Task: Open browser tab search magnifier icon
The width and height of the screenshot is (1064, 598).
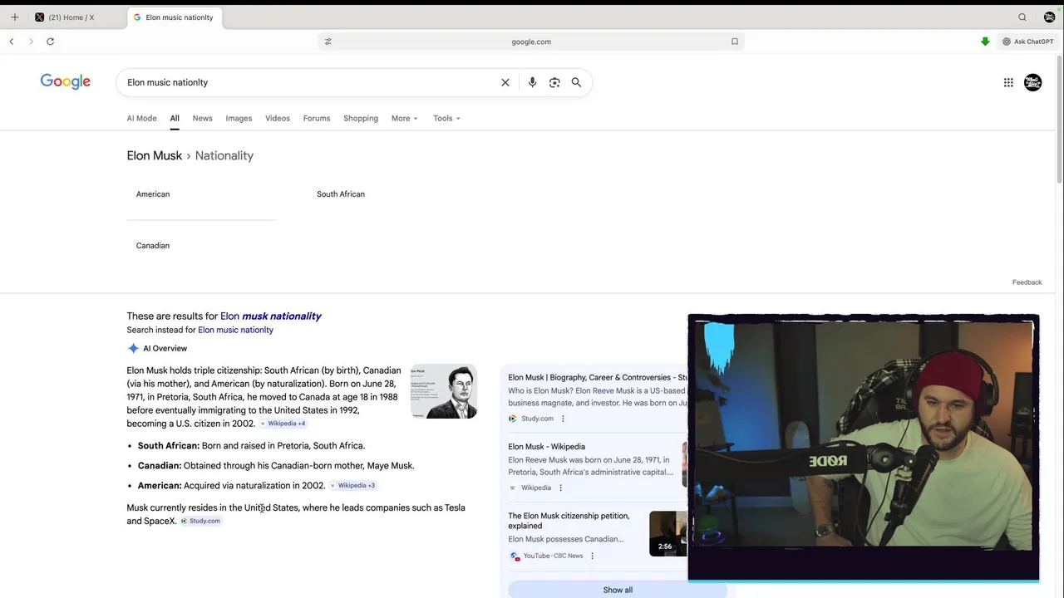Action: pos(1022,17)
